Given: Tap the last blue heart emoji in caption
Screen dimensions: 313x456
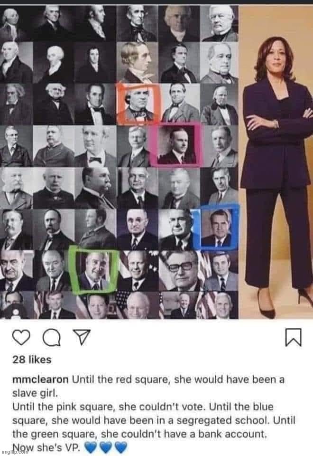Looking at the screenshot, I should [120, 448].
